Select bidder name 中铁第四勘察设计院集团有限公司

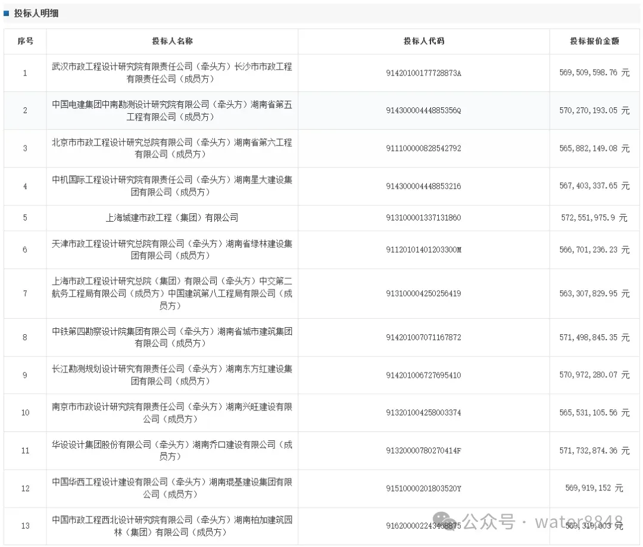pos(114,331)
